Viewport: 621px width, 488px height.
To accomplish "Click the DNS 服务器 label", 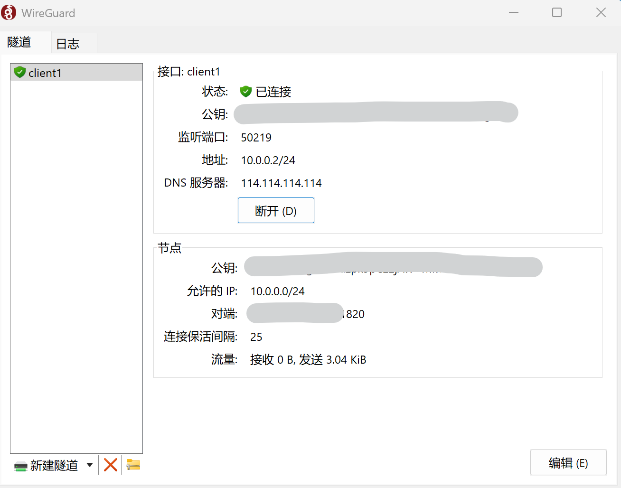I will (x=196, y=183).
